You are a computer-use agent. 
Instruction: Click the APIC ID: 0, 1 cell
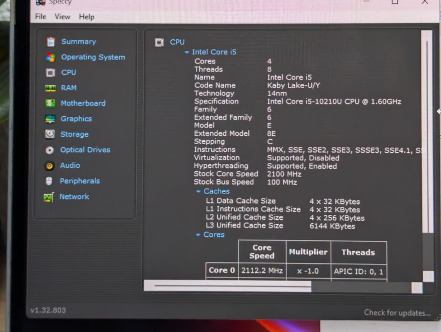click(x=358, y=272)
